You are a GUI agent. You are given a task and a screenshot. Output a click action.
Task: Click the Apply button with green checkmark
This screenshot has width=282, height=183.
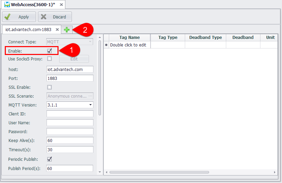(19, 17)
